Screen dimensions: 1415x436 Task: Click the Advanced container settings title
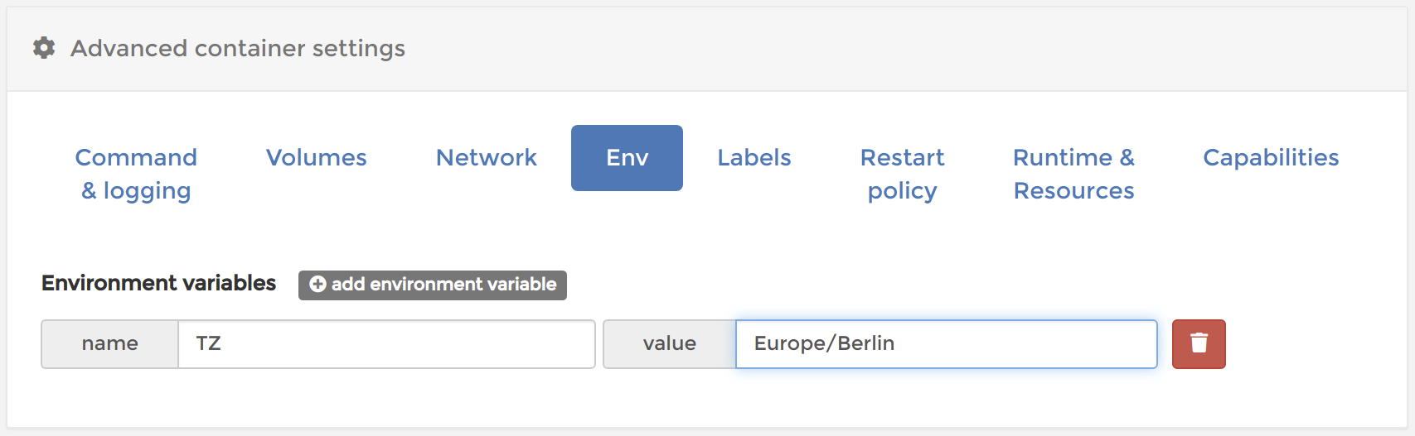[238, 48]
